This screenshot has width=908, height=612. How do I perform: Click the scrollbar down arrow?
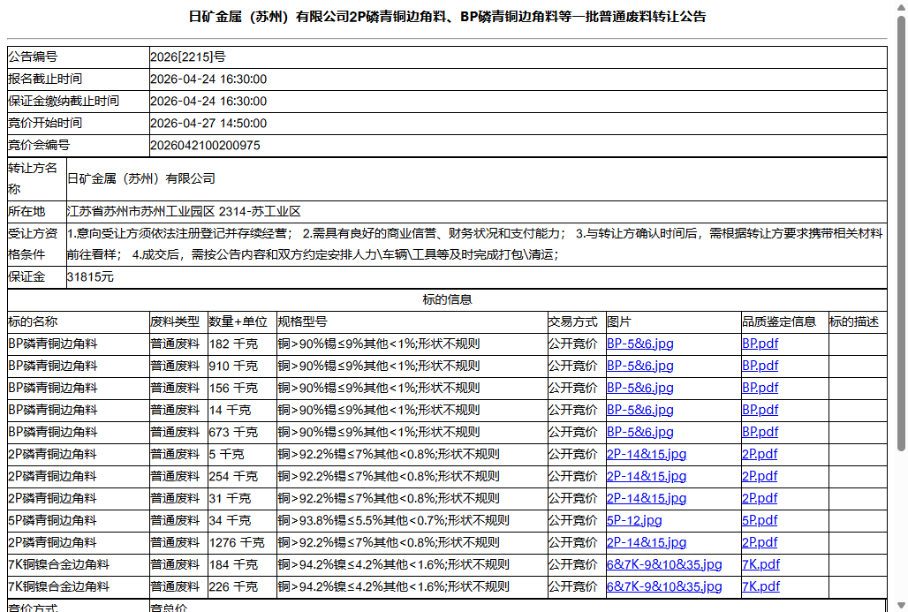(901, 606)
